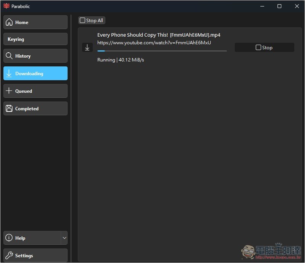This screenshot has width=305, height=263.
Task: Click the Home house icon in sidebar
Action: pyautogui.click(x=9, y=23)
